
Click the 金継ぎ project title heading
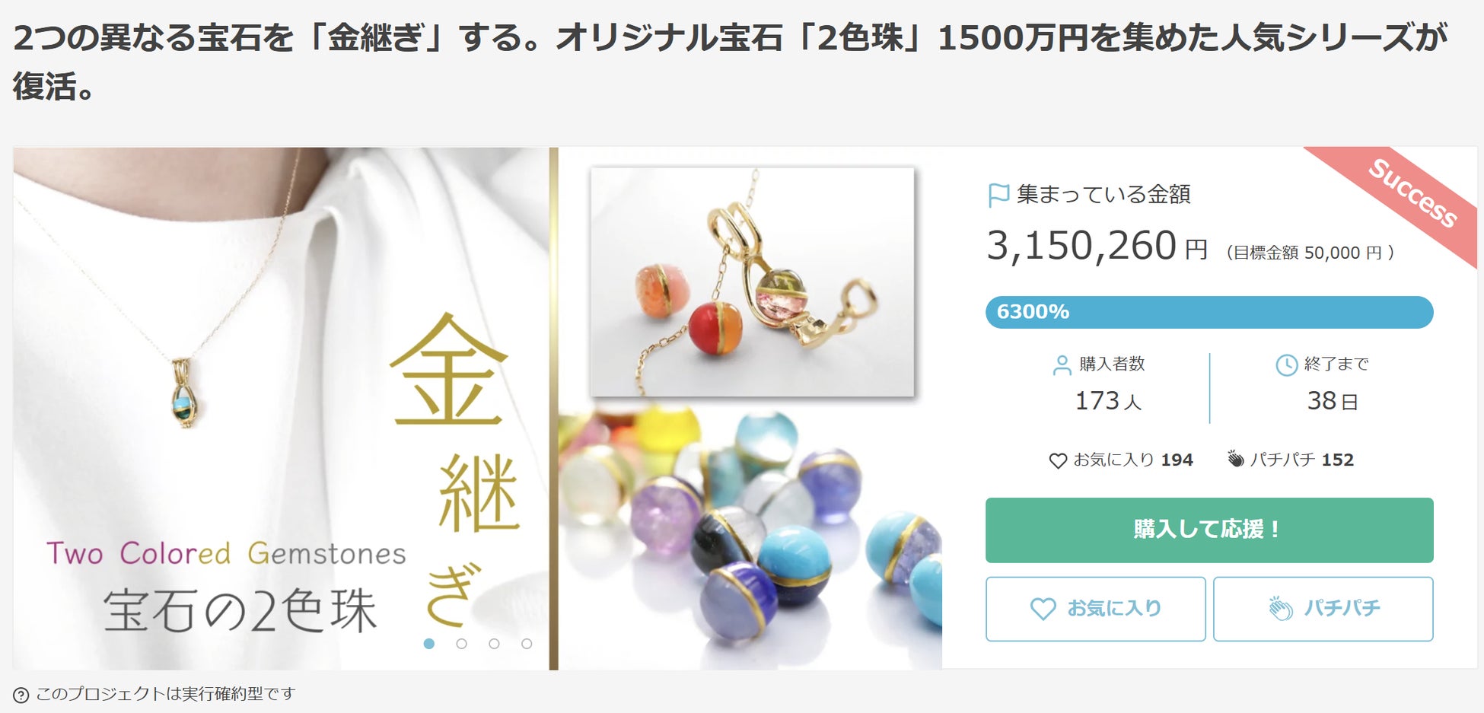coord(730,62)
